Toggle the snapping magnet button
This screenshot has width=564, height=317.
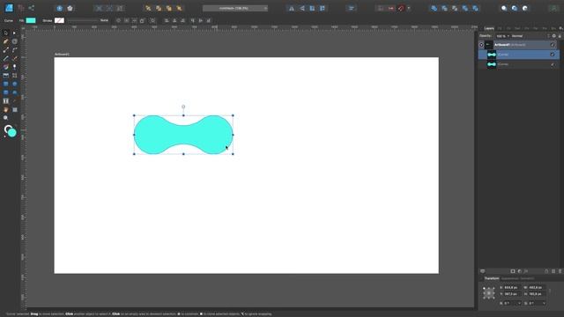(x=401, y=8)
